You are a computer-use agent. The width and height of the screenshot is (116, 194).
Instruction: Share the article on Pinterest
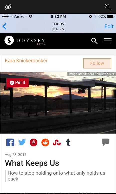pyautogui.click(x=33, y=142)
